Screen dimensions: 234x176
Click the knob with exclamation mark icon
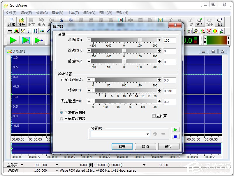[189, 31]
